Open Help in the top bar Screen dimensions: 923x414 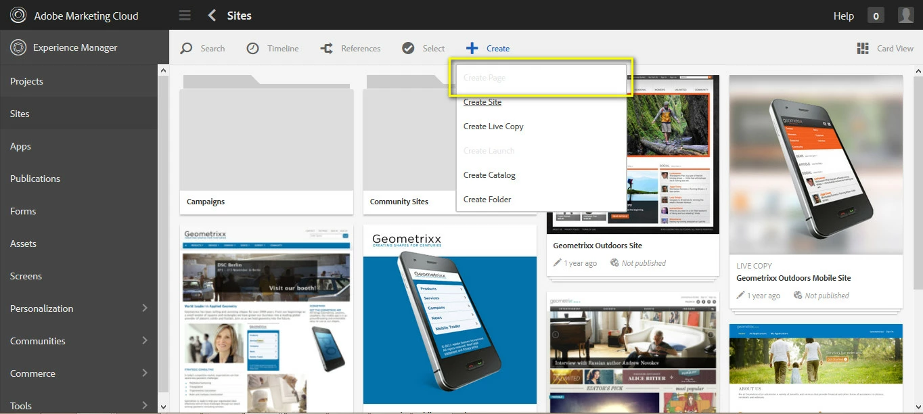[x=843, y=16]
